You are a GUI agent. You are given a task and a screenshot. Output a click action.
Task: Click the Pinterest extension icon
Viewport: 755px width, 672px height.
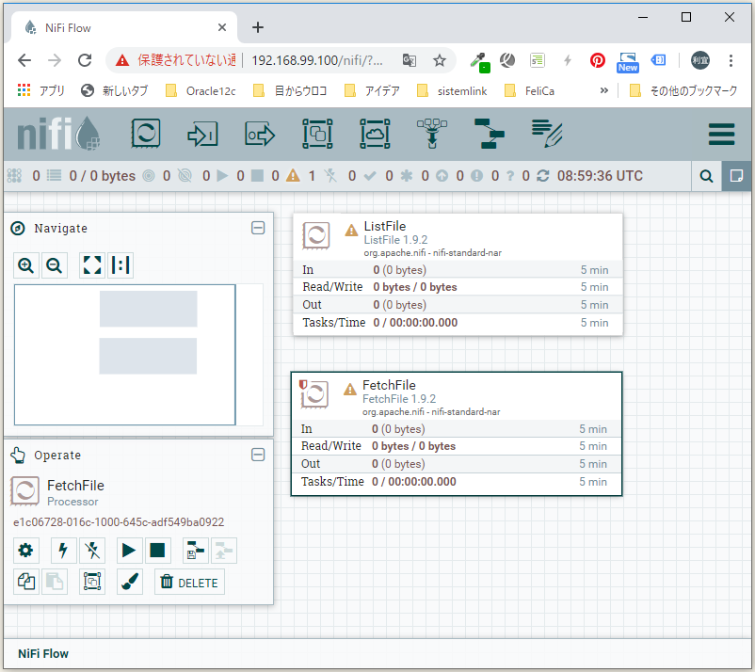click(598, 60)
